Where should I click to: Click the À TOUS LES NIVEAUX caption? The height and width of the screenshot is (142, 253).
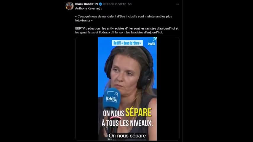click(x=127, y=123)
